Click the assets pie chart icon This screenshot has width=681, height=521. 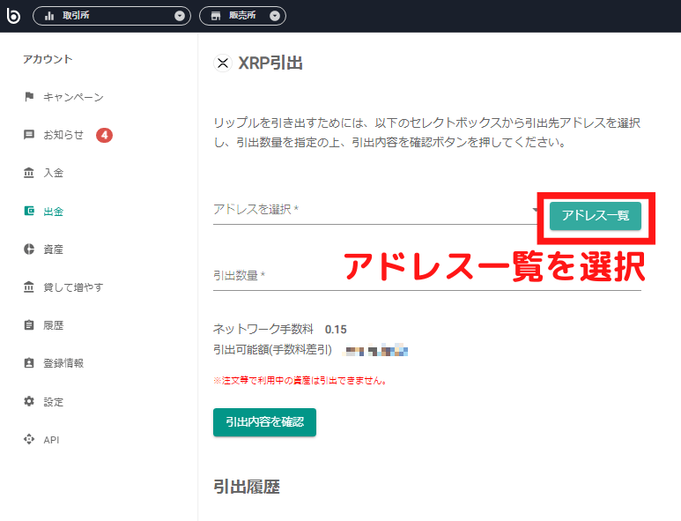pos(29,249)
